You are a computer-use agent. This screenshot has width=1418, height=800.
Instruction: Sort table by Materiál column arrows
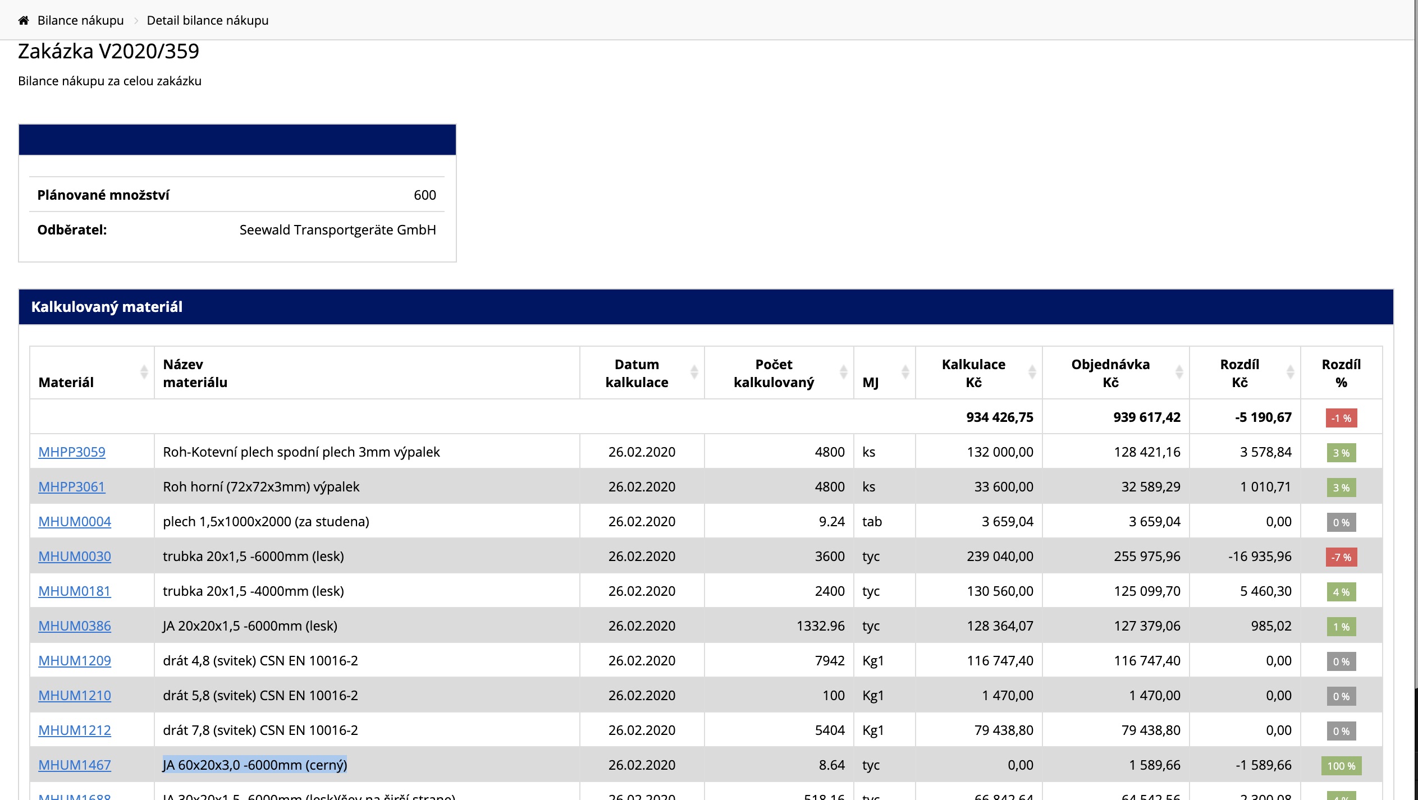pyautogui.click(x=144, y=372)
